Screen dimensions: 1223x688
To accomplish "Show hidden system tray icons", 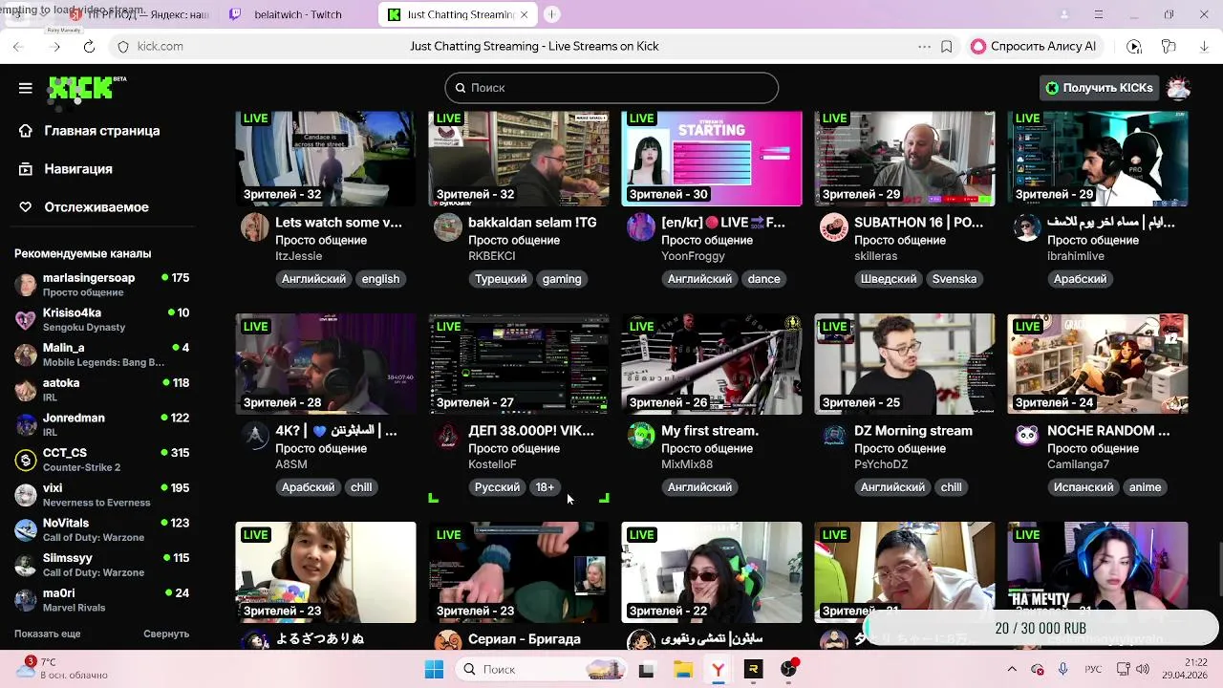I will pyautogui.click(x=1012, y=669).
